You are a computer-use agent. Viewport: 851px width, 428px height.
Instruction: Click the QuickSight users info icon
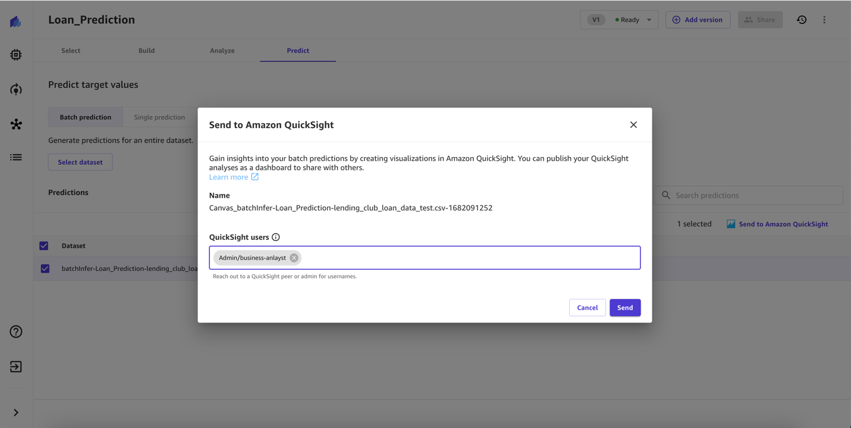[276, 237]
